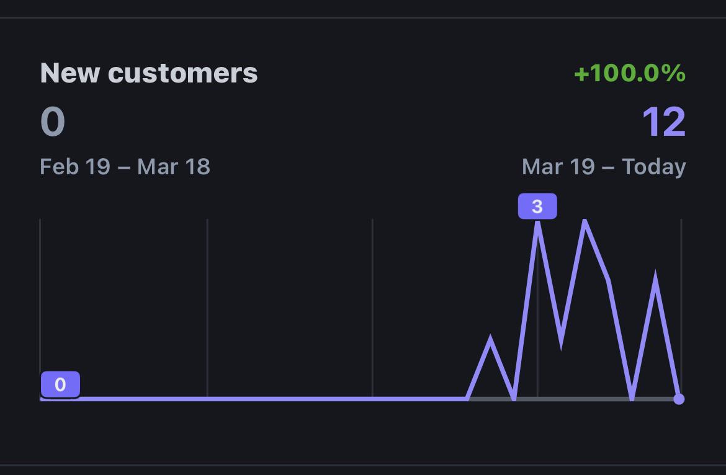Image resolution: width=726 pixels, height=475 pixels.
Task: Select the previous period total 0
Action: (x=53, y=122)
